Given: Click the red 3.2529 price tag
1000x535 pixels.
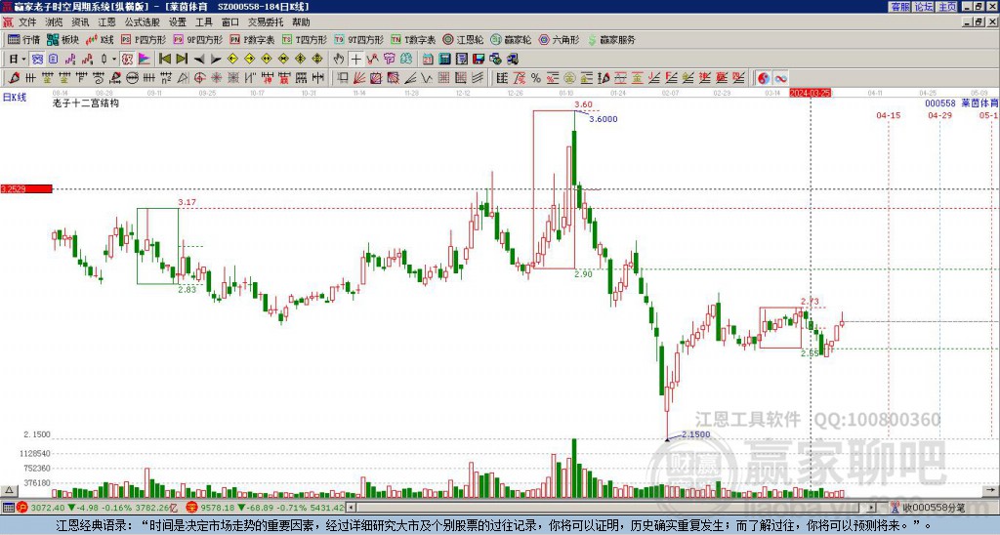Looking at the screenshot, I should click(26, 188).
